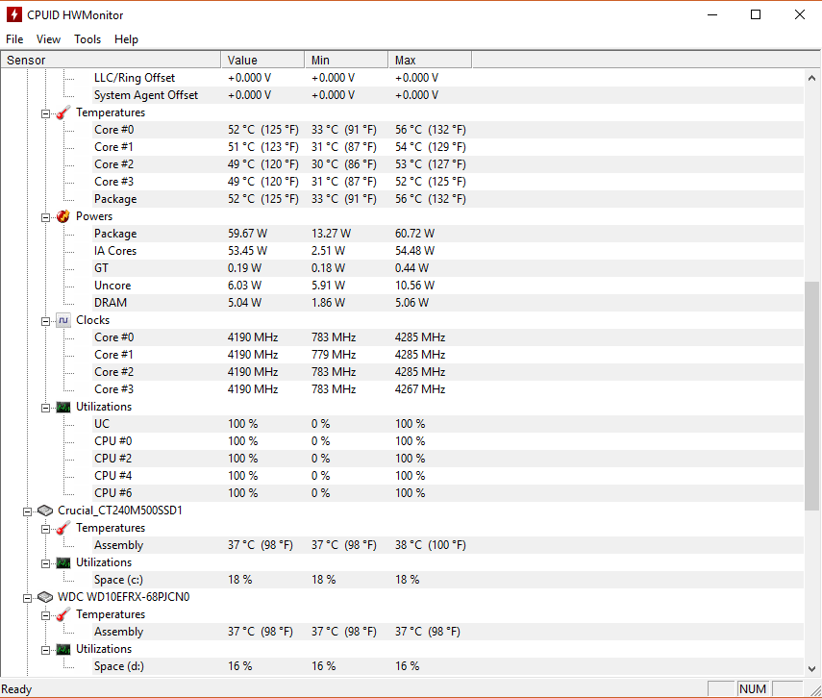
Task: Open the View menu
Action: coord(48,39)
